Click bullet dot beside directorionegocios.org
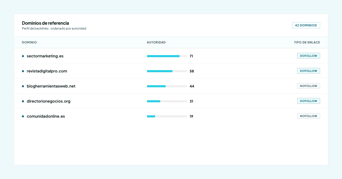Image resolution: width=342 pixels, height=179 pixels. pyautogui.click(x=23, y=101)
